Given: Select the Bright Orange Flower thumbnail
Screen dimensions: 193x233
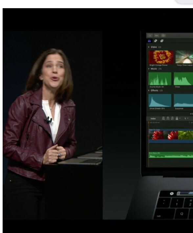Looking at the screenshot, I should coord(161,57).
